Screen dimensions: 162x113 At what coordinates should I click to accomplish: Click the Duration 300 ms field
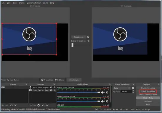(126, 92)
